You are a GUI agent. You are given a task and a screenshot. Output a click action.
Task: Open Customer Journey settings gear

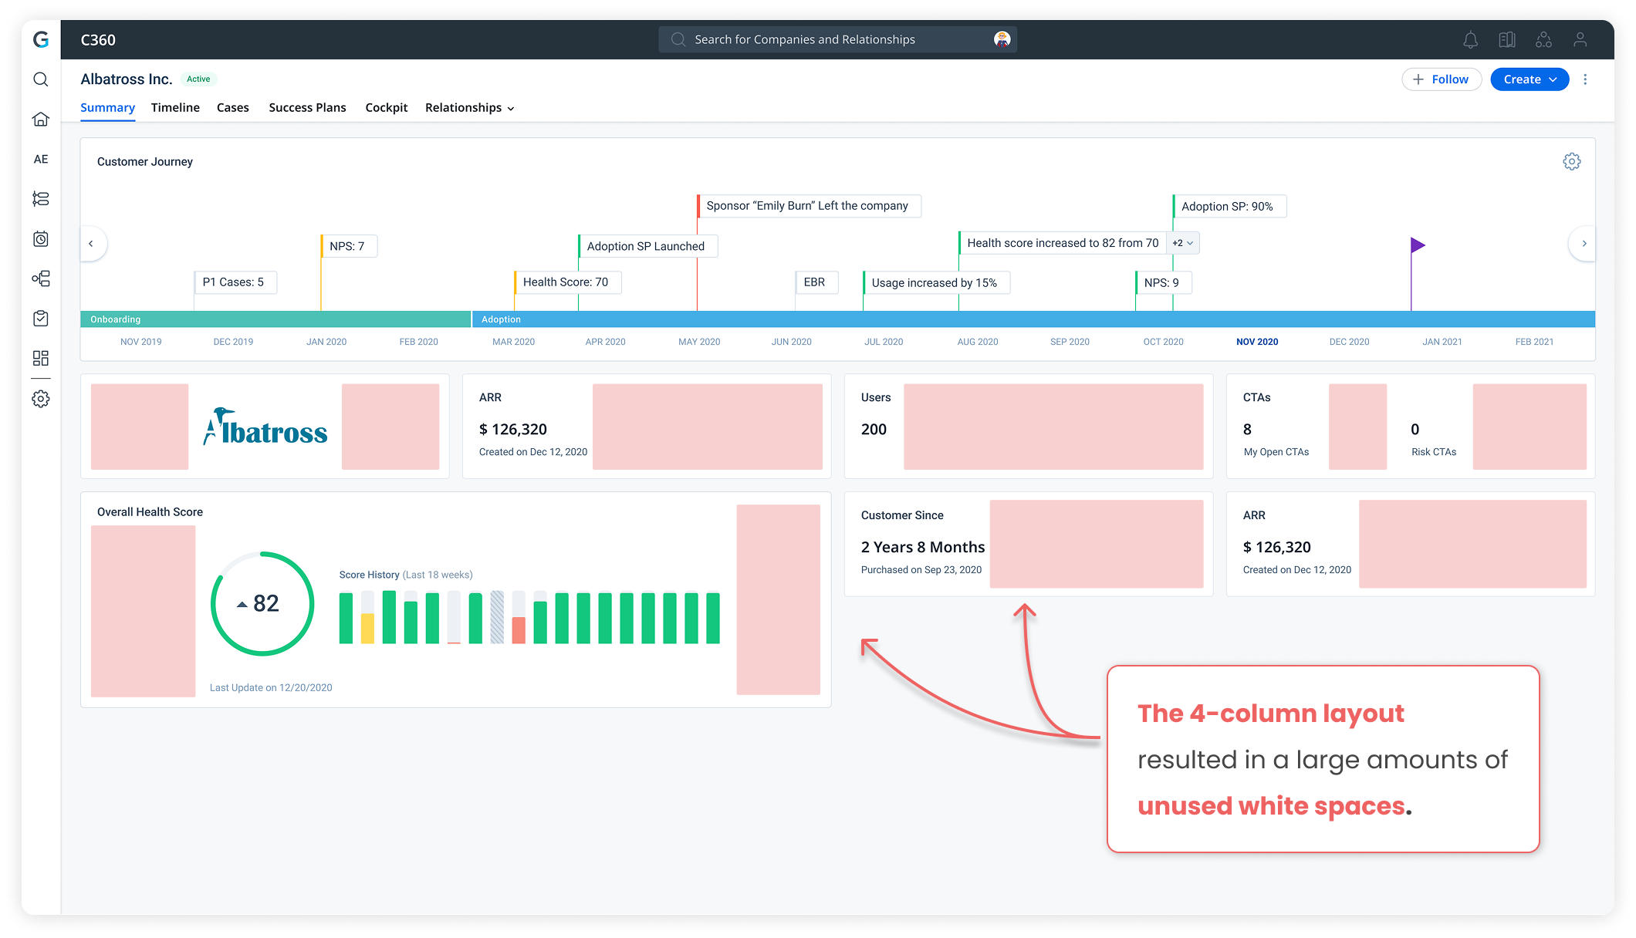click(1572, 161)
